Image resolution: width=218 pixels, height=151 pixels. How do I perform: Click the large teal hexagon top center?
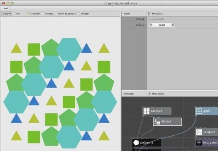pos(69,49)
